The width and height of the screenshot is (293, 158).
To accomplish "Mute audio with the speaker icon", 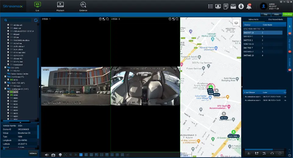I will (47, 155).
